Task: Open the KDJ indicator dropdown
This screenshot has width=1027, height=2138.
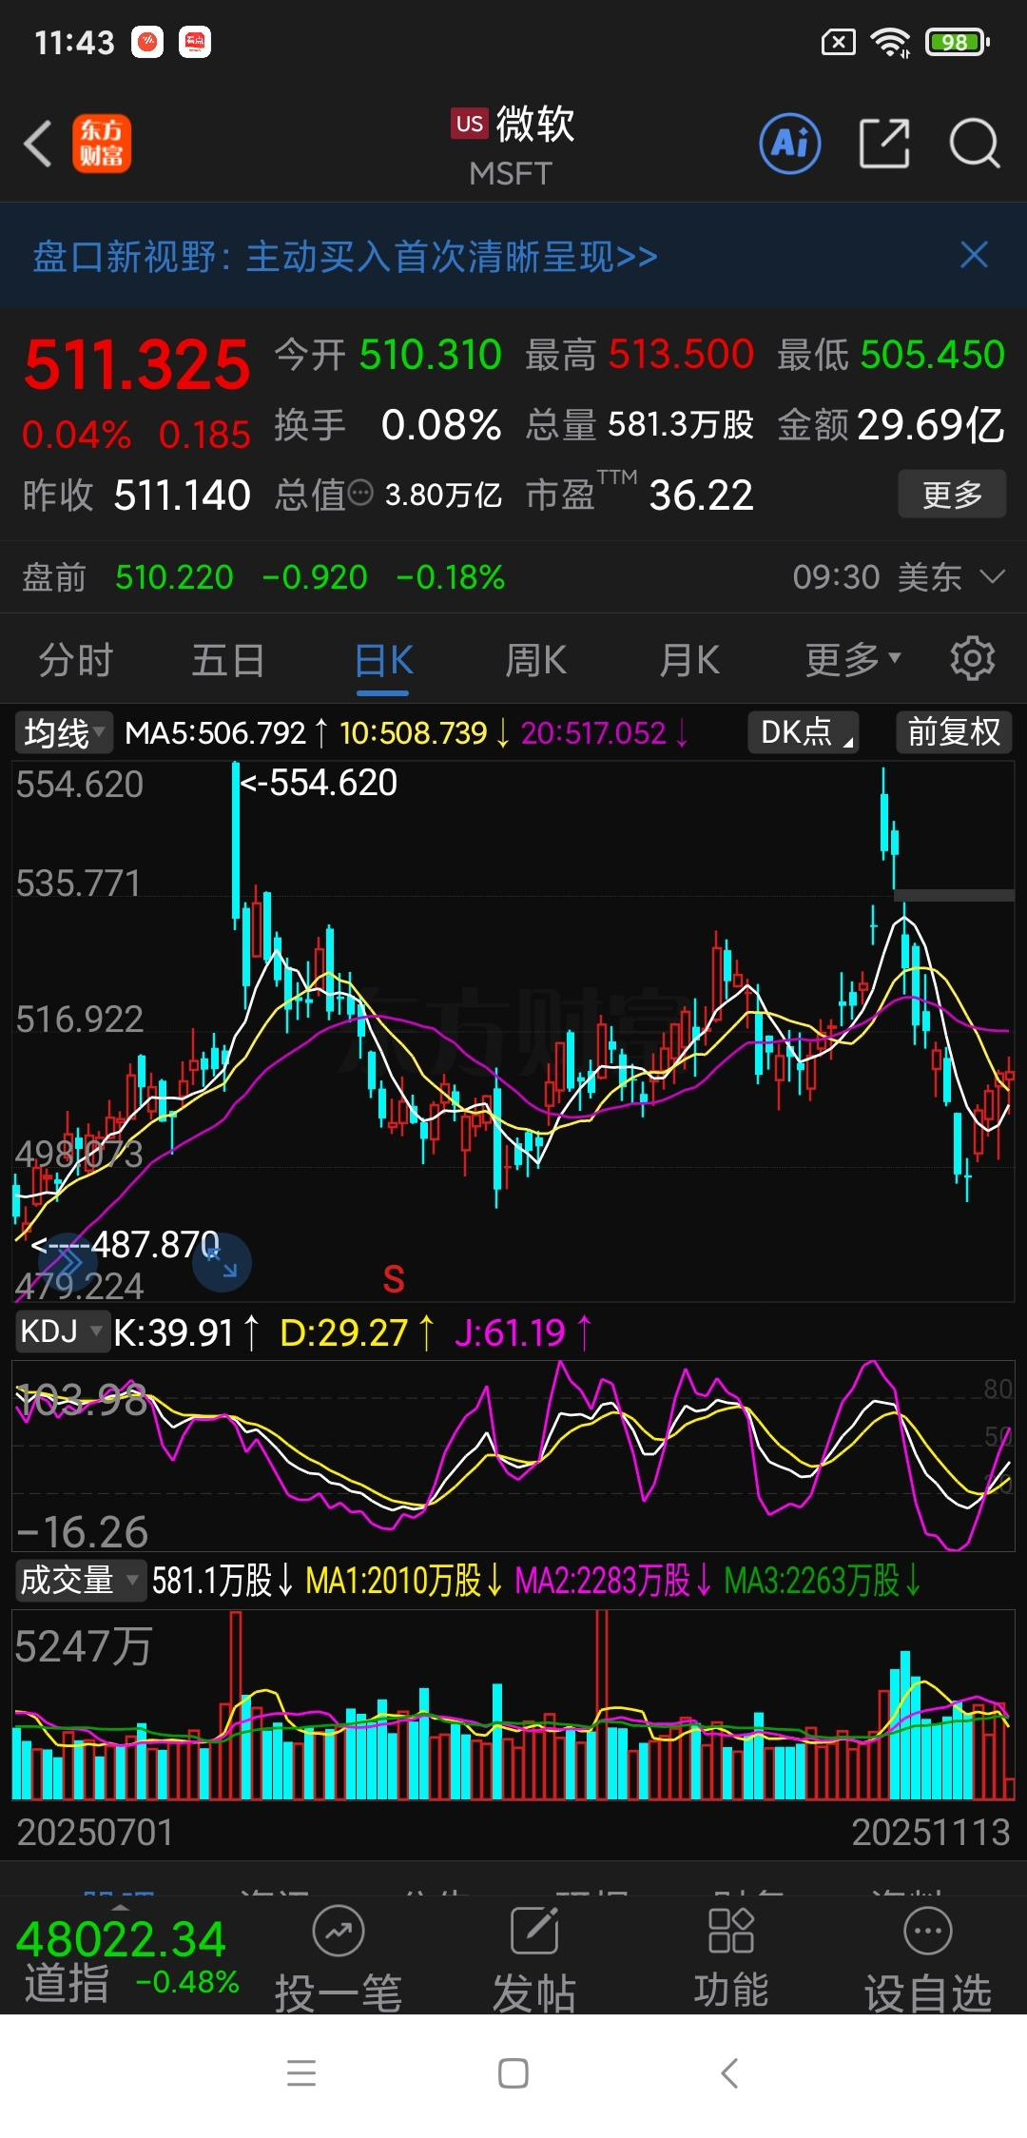Action: click(x=61, y=1331)
